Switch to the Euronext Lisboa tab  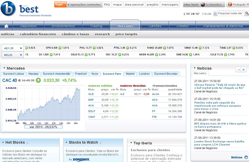[x=13, y=74]
